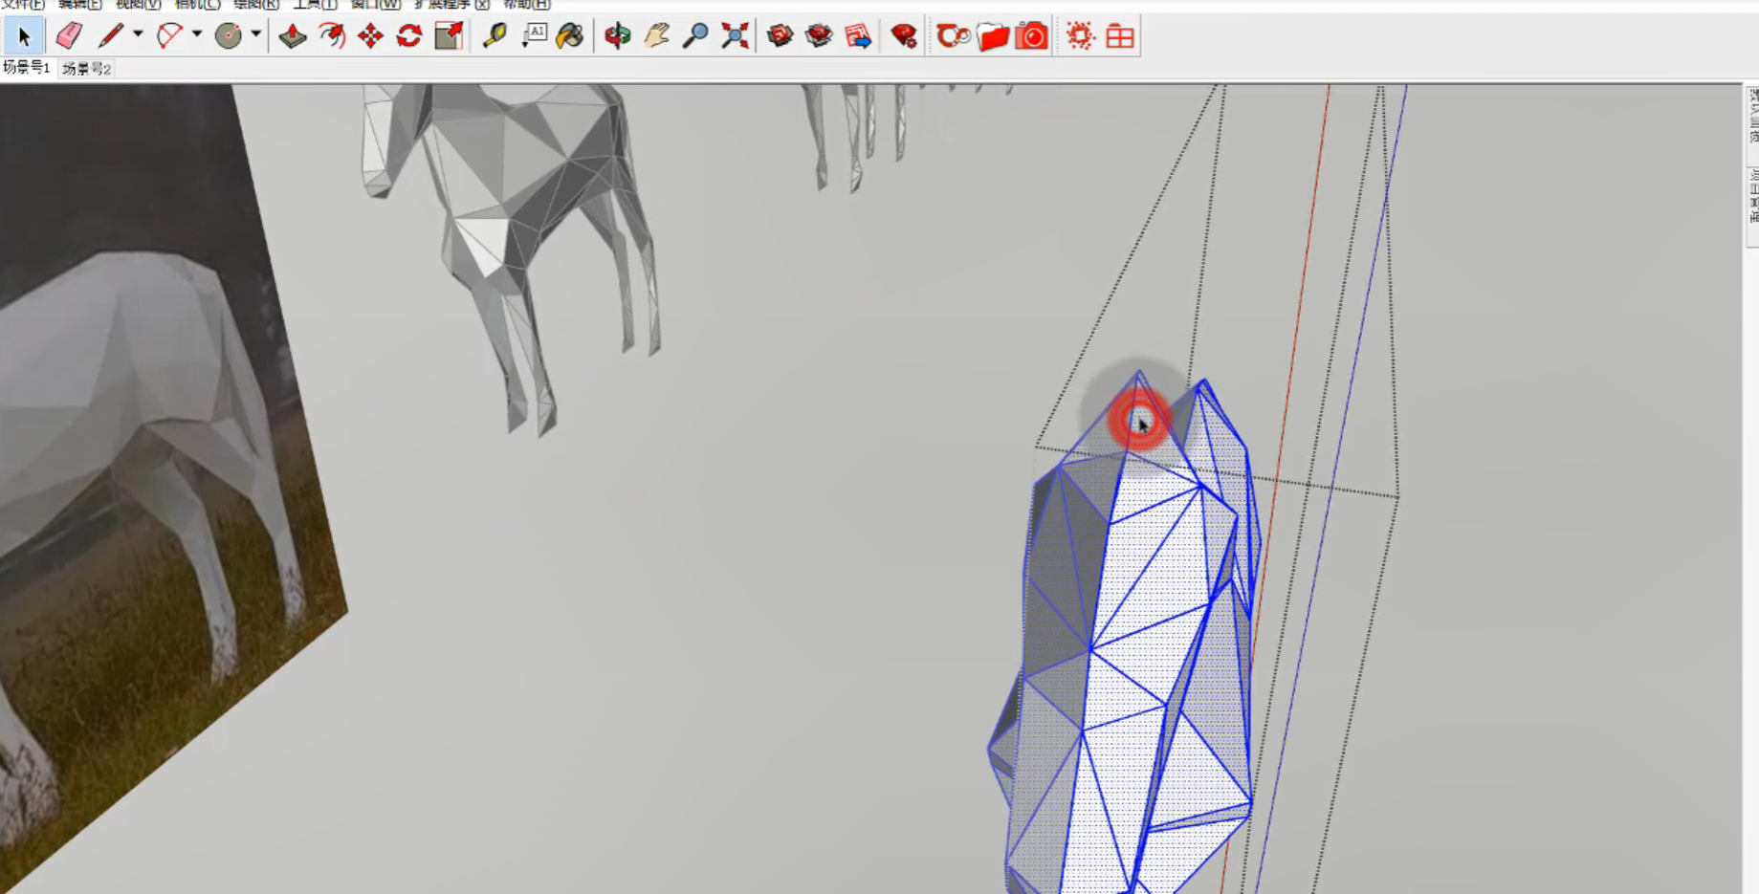Select the Eraser tool
This screenshot has width=1759, height=894.
[x=69, y=36]
